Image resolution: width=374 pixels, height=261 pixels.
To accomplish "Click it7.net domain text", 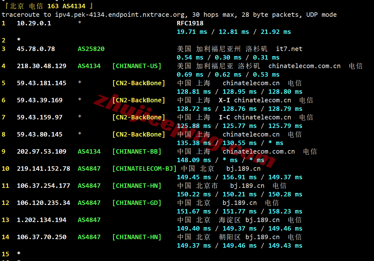I will [x=289, y=49].
